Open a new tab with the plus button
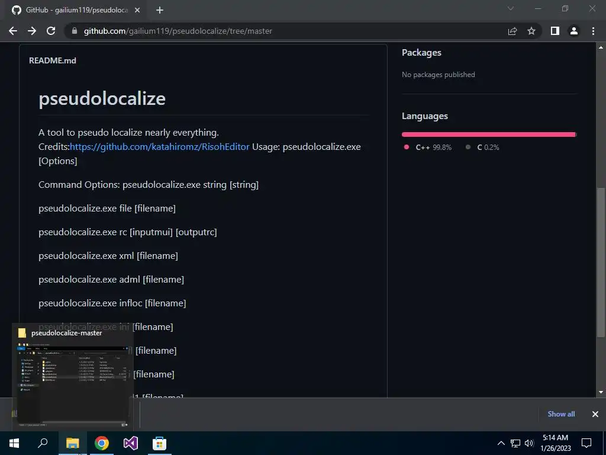The width and height of the screenshot is (606, 455). pyautogui.click(x=160, y=10)
